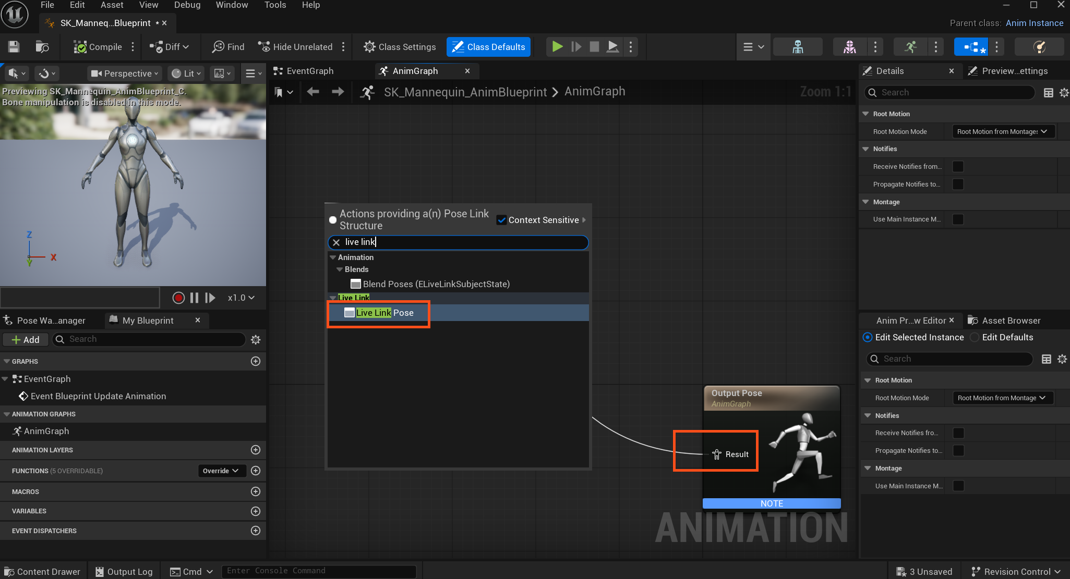1070x579 pixels.
Task: Compile the animation blueprint
Action: click(x=98, y=47)
